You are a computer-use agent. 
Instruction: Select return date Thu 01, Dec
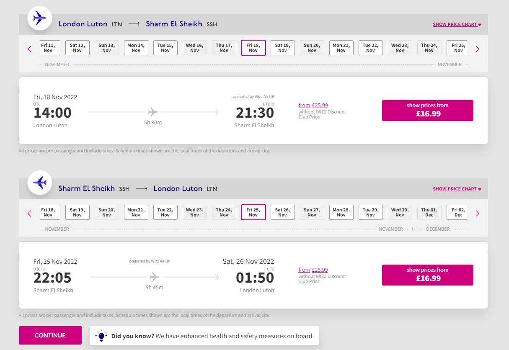click(429, 212)
